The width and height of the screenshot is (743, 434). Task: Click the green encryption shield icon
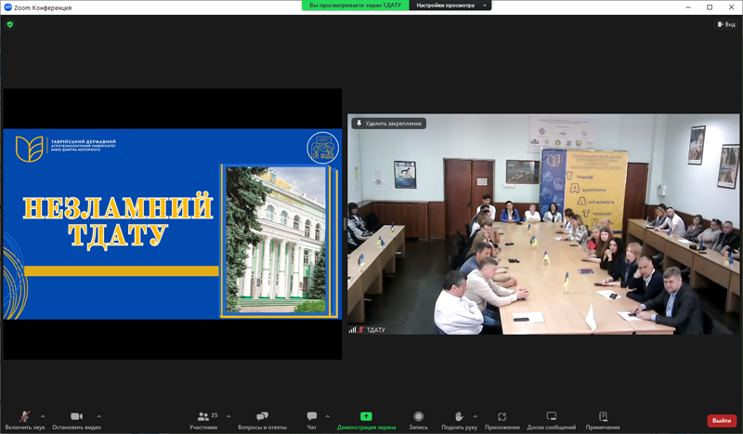point(10,24)
